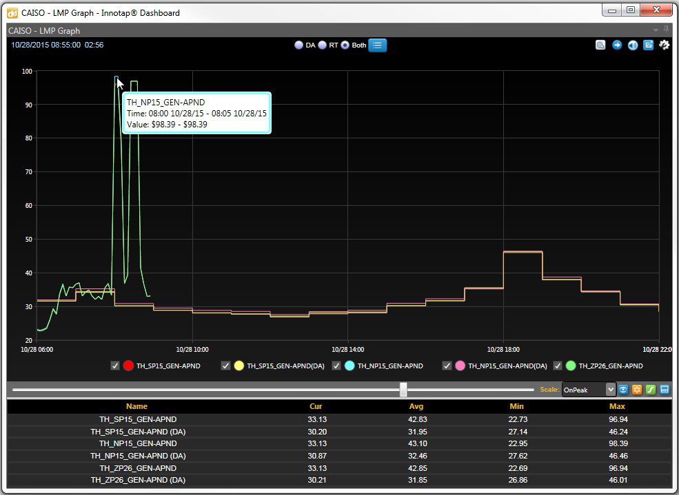Select the TH_NP15_GEN-APND table row name
This screenshot has width=679, height=495.
138,443
